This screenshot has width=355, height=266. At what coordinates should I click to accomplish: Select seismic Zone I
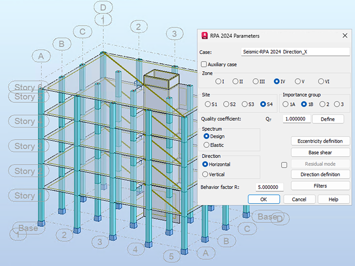(x=218, y=81)
